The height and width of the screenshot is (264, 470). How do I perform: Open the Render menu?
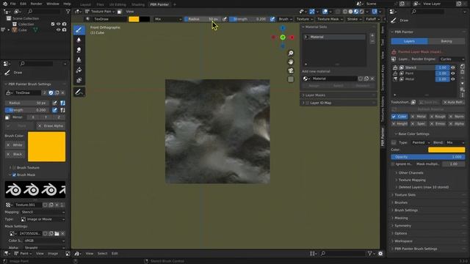[x=36, y=4]
